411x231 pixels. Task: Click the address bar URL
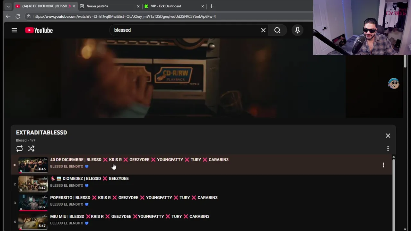pyautogui.click(x=125, y=16)
